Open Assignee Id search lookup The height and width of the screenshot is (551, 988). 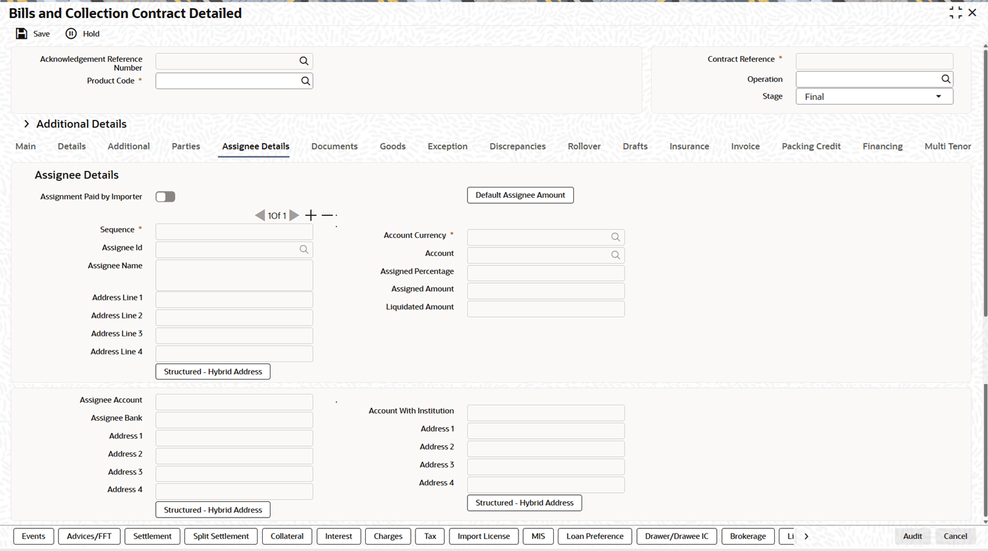[304, 249]
